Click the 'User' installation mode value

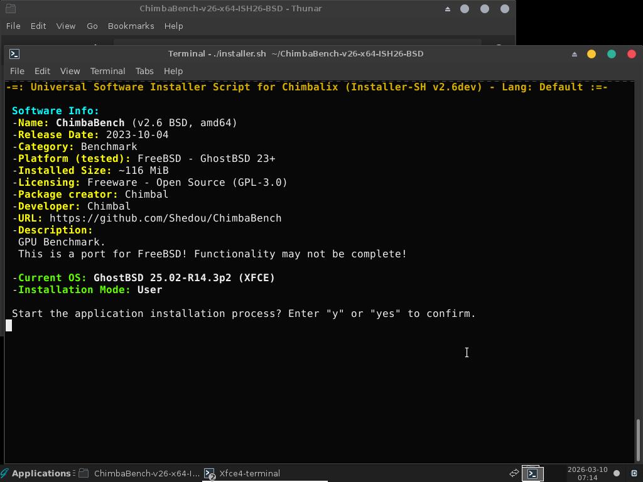point(149,289)
